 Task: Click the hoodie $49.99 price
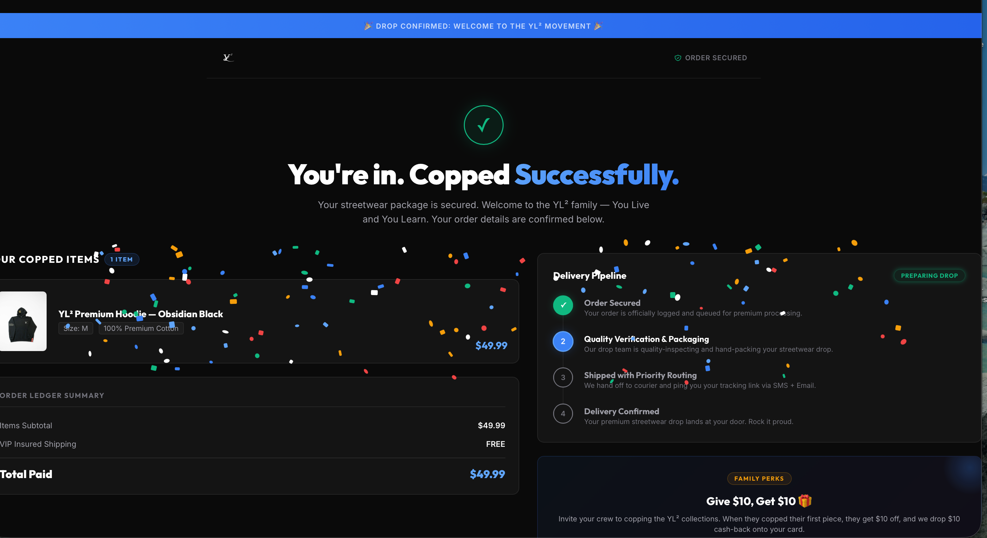(x=491, y=346)
